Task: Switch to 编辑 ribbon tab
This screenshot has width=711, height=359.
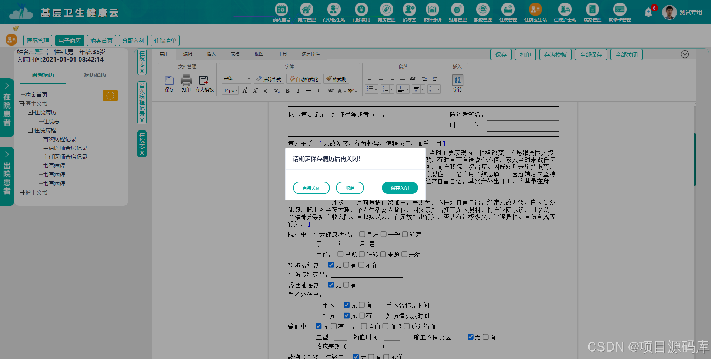Action: [x=188, y=54]
